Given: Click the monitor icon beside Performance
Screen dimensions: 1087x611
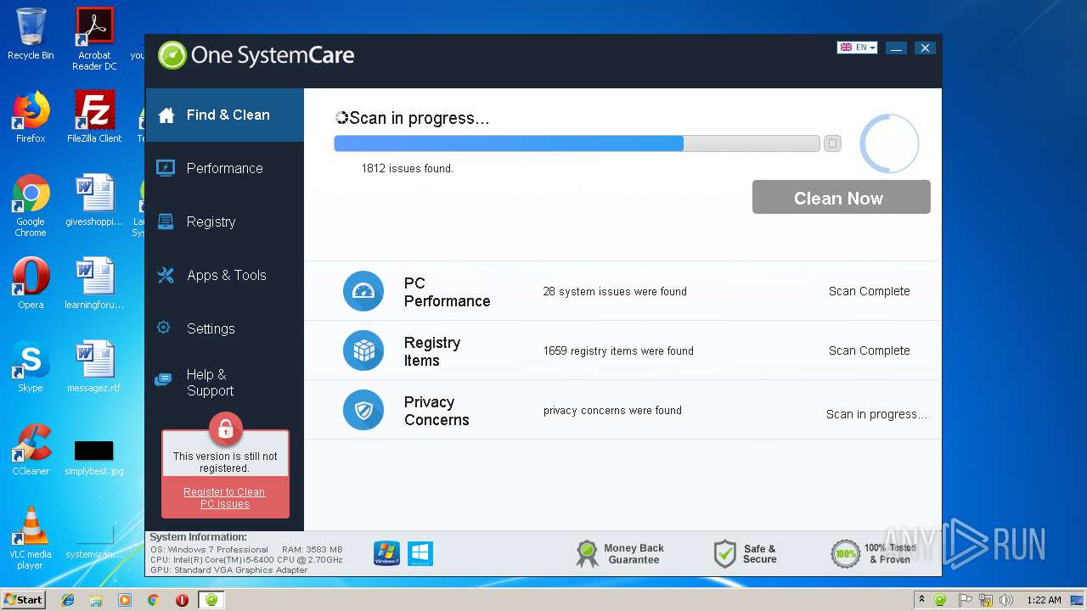Looking at the screenshot, I should (166, 168).
